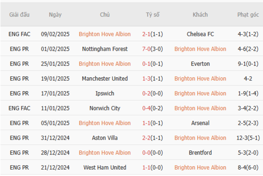The width and height of the screenshot is (263, 176).
Task: Select the Everton away team
Action: [x=200, y=64]
